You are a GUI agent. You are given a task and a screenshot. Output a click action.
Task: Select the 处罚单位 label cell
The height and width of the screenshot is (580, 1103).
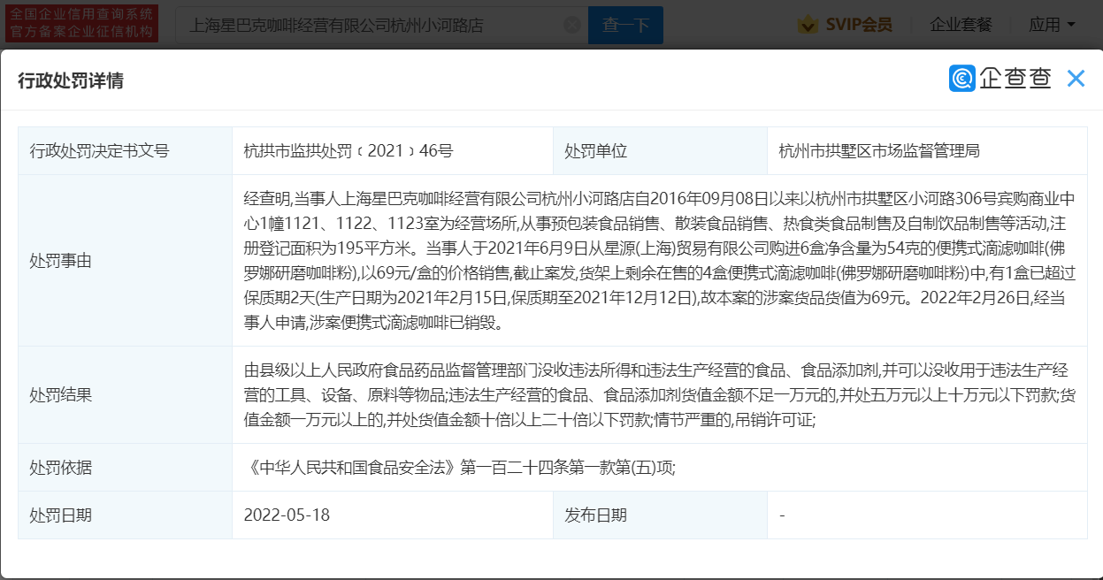coord(660,151)
